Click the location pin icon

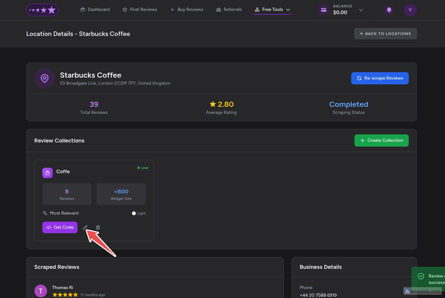pos(45,78)
